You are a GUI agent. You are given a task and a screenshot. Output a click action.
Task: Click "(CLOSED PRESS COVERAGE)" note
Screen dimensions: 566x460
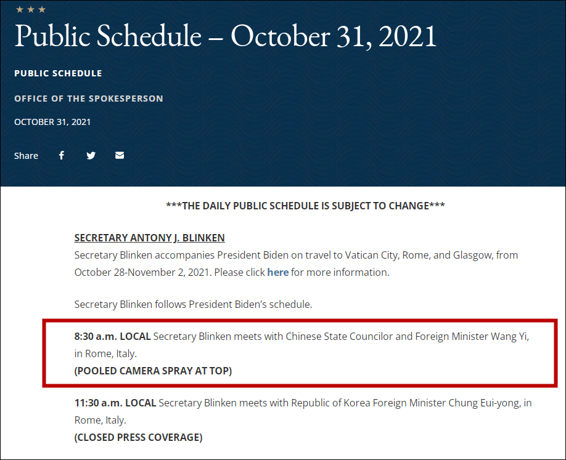click(138, 437)
